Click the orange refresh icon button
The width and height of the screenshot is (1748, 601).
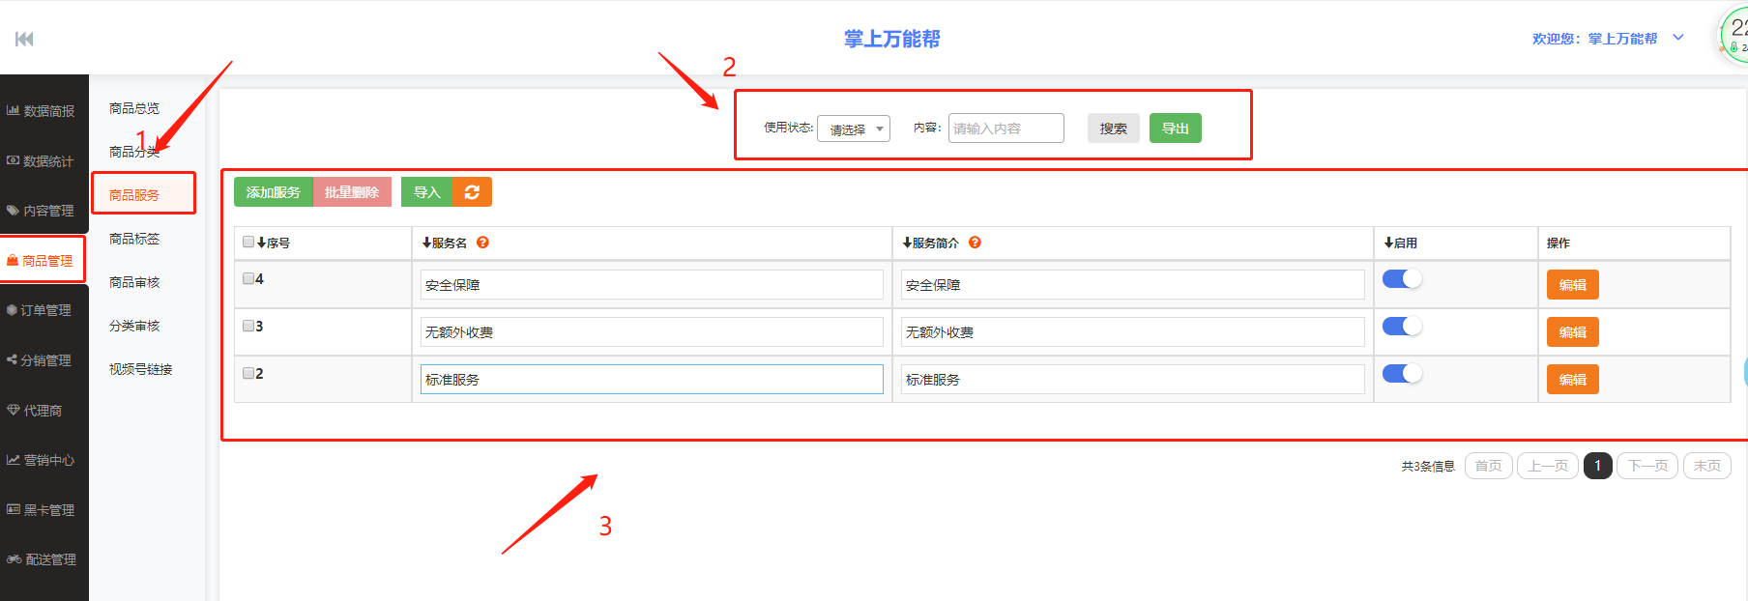coord(472,192)
